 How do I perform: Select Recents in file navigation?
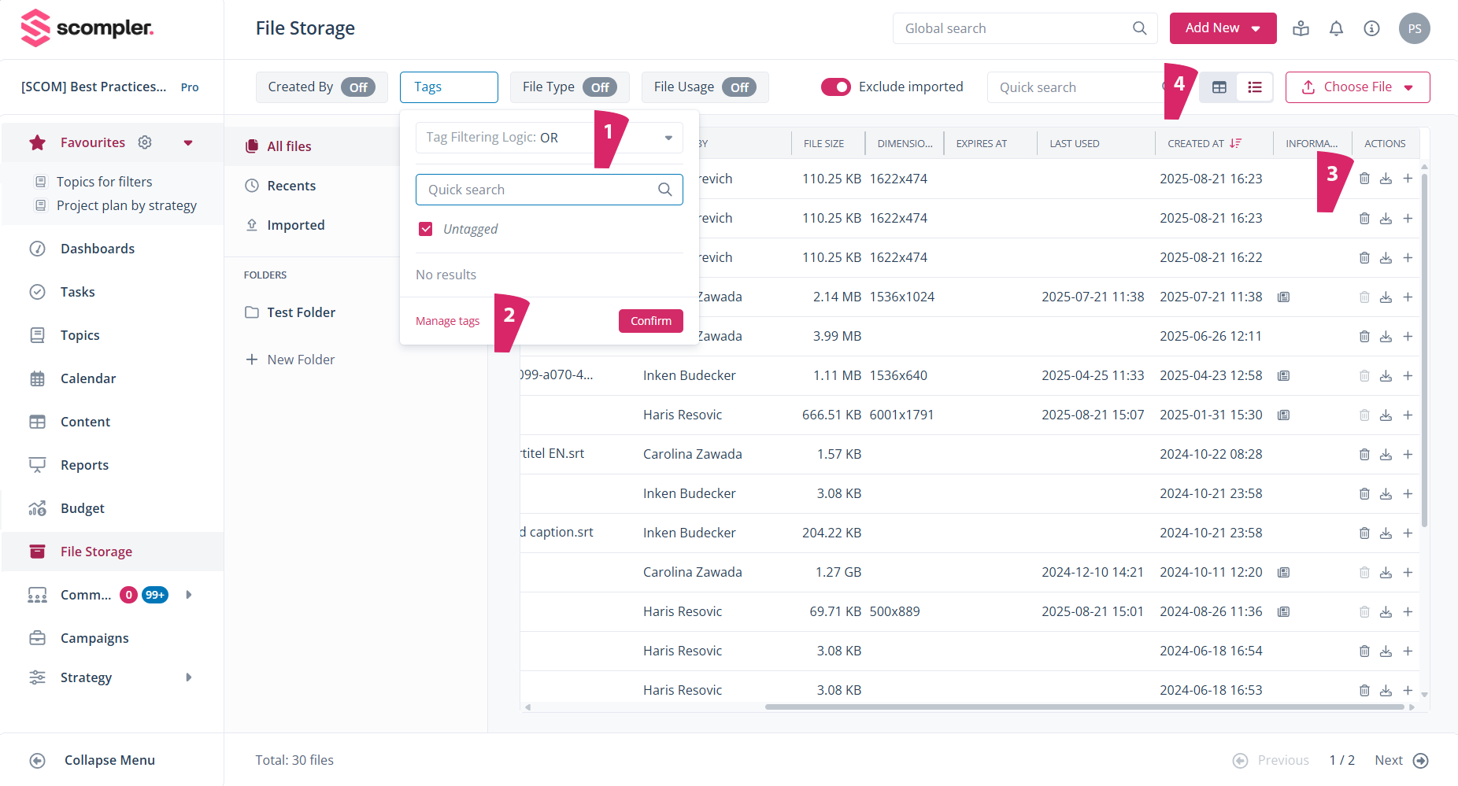point(291,186)
